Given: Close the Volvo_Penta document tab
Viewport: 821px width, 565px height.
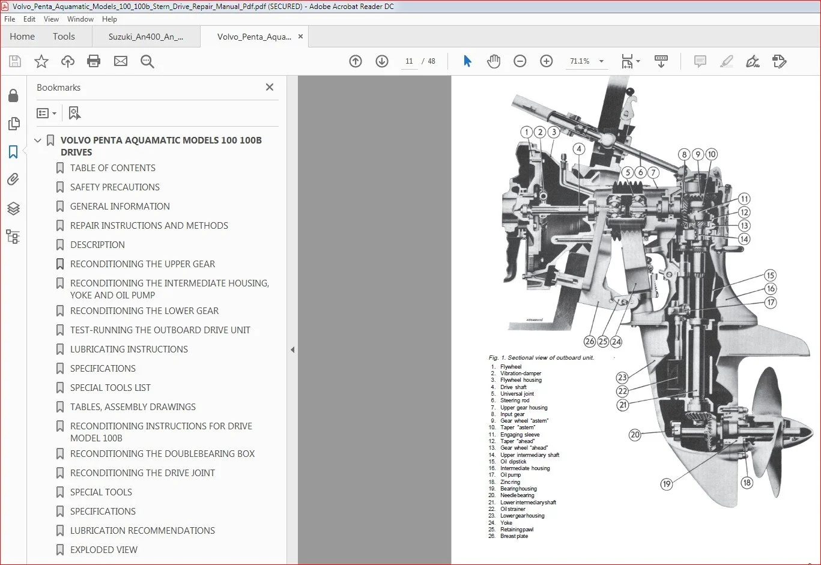Looking at the screenshot, I should pos(300,37).
